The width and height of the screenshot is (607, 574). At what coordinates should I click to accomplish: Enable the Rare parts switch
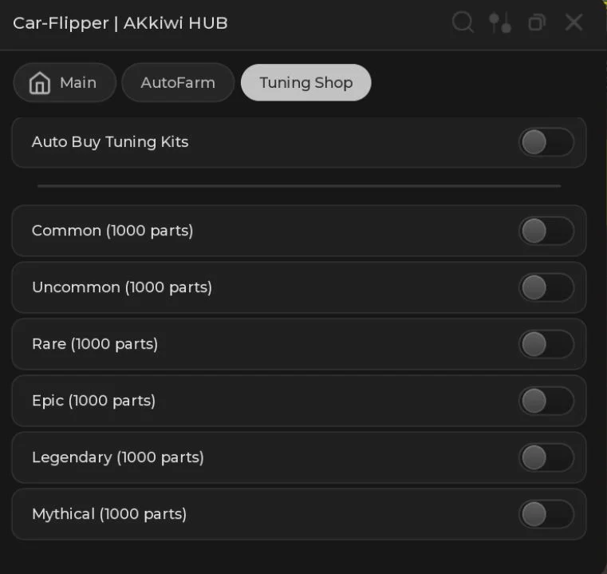pos(546,344)
